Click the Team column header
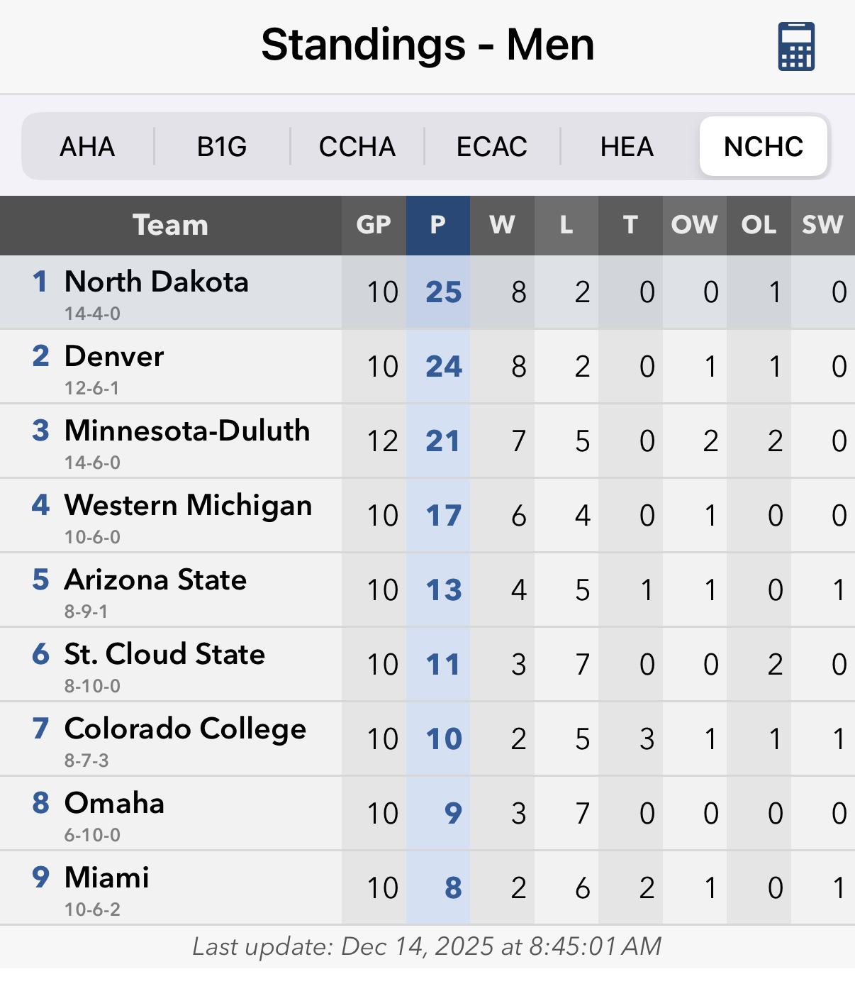Image resolution: width=855 pixels, height=996 pixels. pyautogui.click(x=170, y=225)
